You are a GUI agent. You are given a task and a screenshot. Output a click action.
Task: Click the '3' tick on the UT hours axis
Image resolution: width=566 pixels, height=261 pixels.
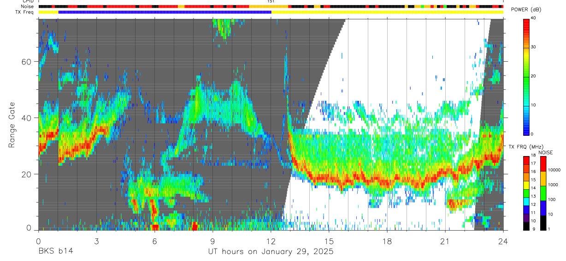pos(96,241)
